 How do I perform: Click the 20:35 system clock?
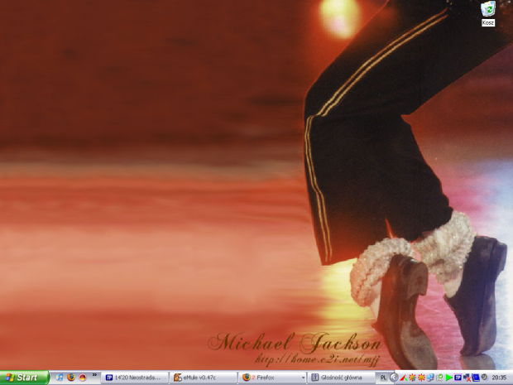point(499,378)
